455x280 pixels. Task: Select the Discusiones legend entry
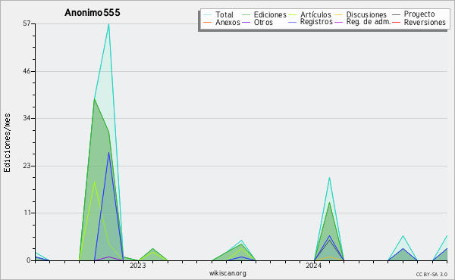pos(360,14)
